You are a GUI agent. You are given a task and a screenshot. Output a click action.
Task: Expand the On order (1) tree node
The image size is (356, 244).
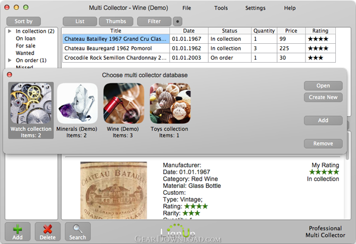tap(9, 60)
